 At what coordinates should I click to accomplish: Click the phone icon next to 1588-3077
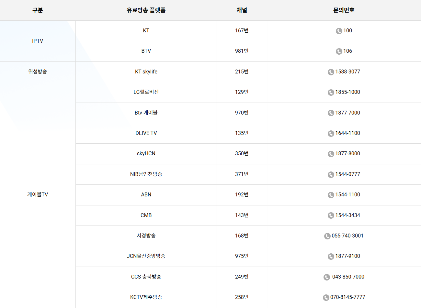[331, 72]
